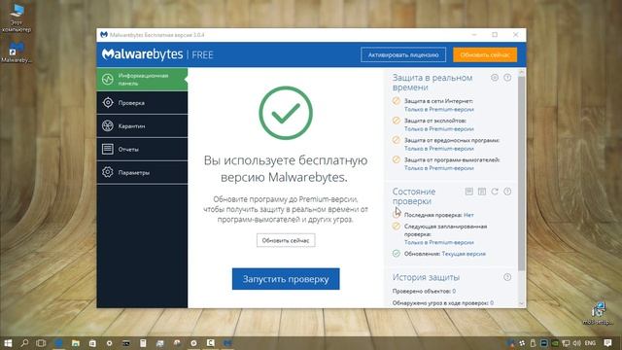Close the Malwarebytes window
The height and width of the screenshot is (350, 622).
pyautogui.click(x=516, y=35)
